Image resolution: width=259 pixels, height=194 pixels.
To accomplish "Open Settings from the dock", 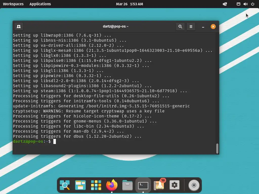I will (x=175, y=185).
